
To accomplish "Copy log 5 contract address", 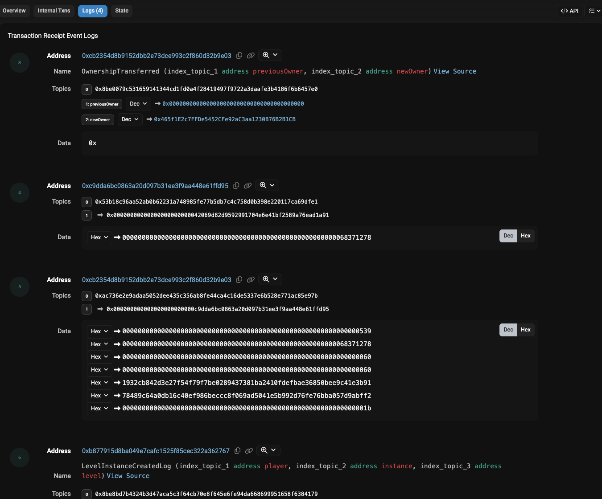I will pyautogui.click(x=239, y=280).
